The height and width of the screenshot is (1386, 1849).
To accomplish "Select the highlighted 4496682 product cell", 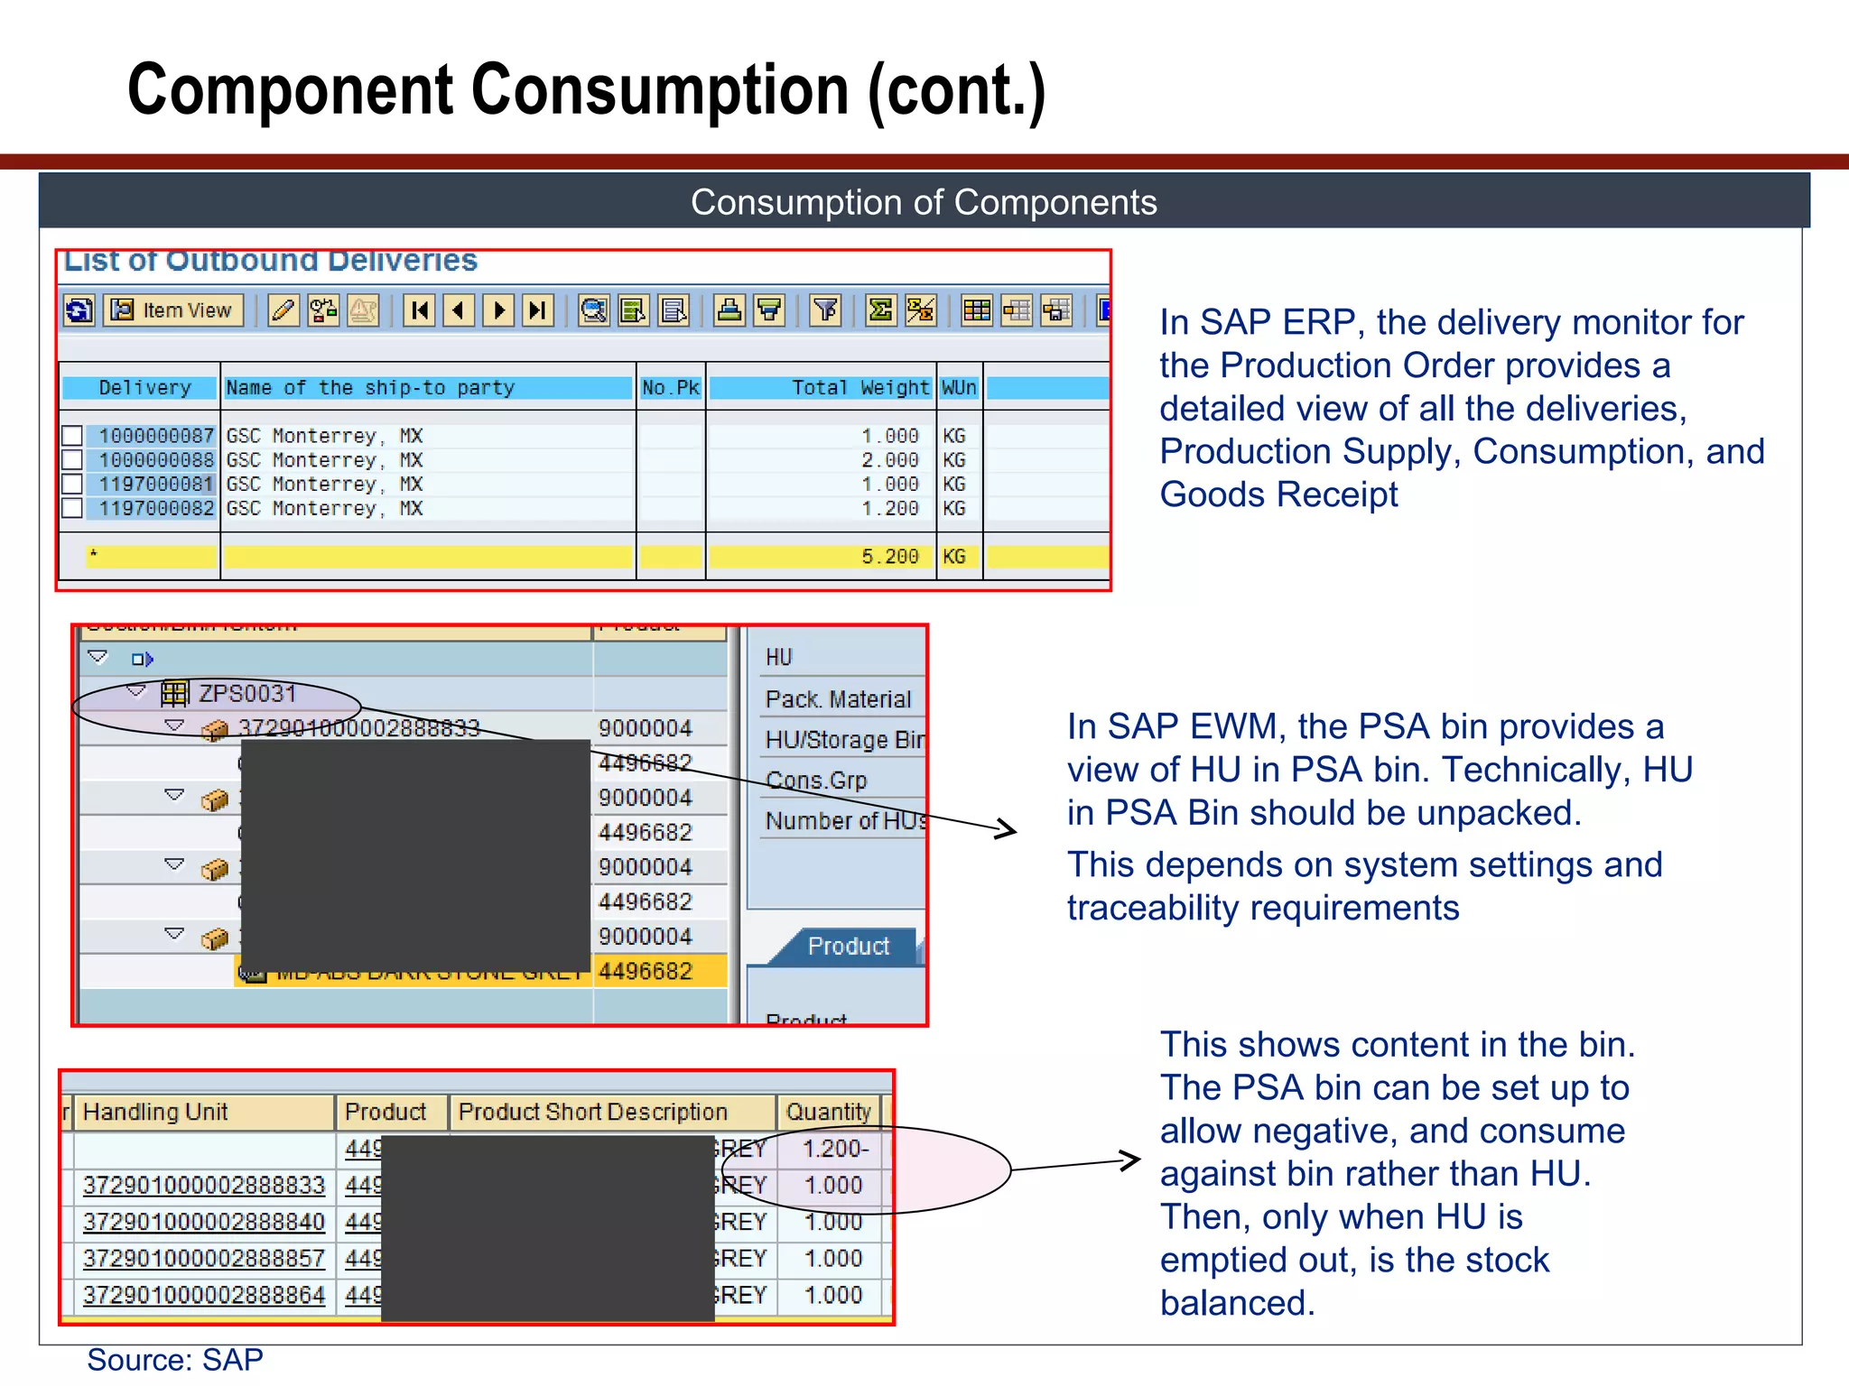I will [660, 972].
